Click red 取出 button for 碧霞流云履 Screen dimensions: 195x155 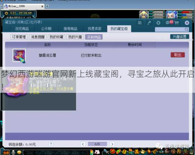point(178,55)
